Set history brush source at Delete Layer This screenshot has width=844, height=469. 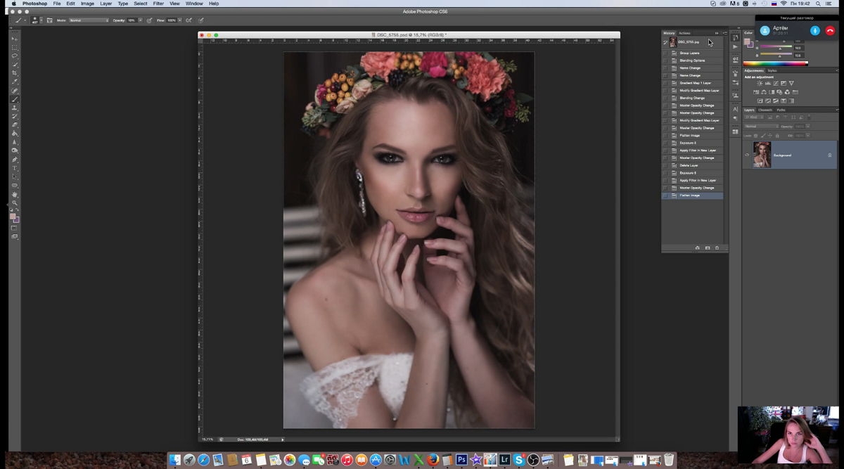point(665,165)
